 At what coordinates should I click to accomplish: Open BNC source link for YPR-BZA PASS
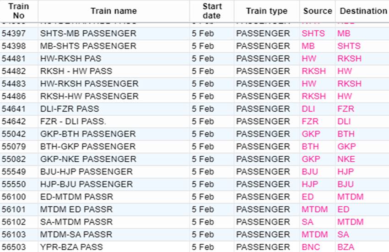(311, 247)
